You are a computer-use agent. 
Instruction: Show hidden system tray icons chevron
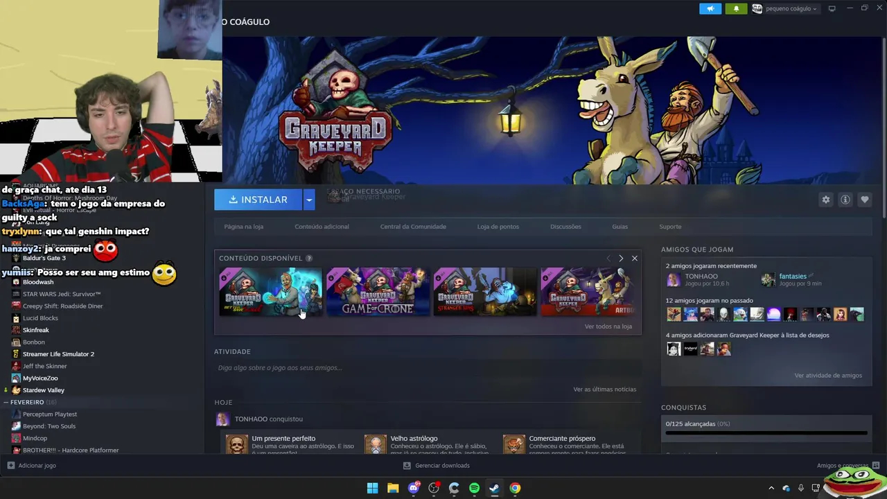[771, 488]
